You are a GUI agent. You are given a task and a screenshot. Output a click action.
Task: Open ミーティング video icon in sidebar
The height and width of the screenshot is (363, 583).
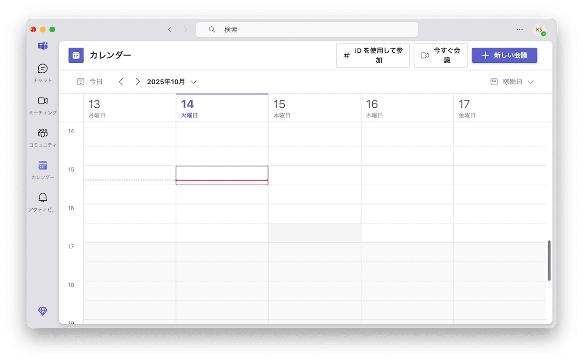click(x=43, y=101)
